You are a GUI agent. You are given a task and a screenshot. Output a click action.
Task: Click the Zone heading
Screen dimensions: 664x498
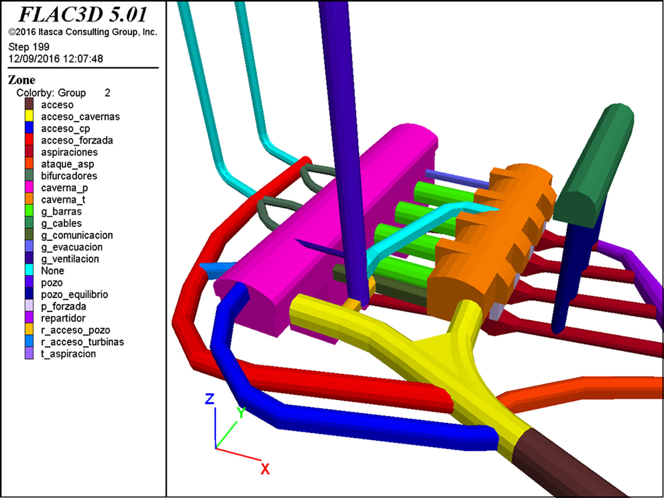(22, 80)
